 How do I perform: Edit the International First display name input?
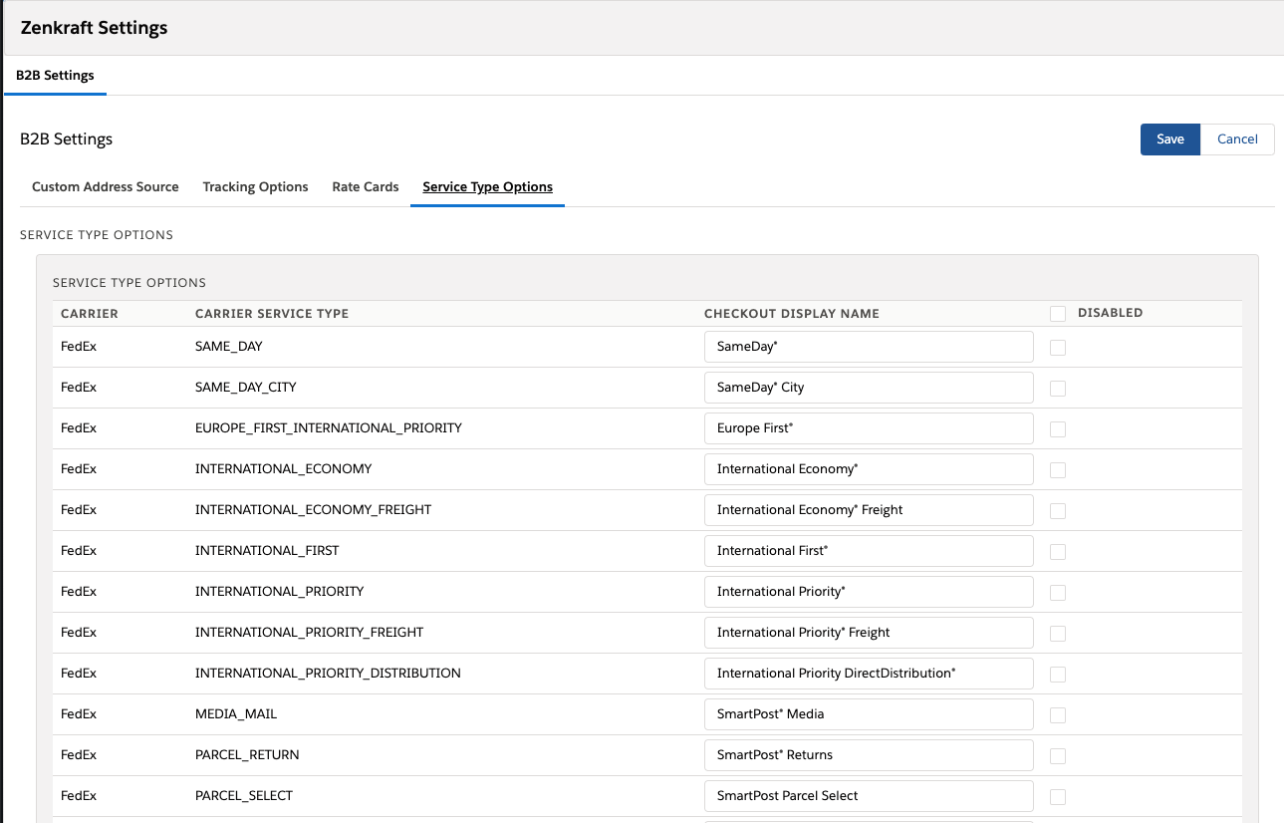point(869,551)
